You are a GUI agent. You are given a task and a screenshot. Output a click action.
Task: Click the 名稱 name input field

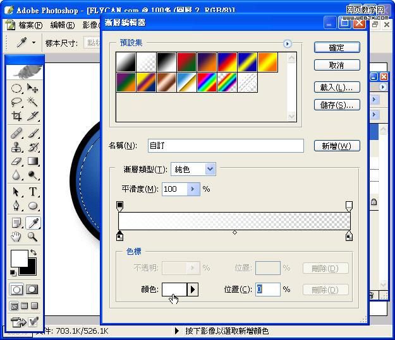tap(226, 146)
